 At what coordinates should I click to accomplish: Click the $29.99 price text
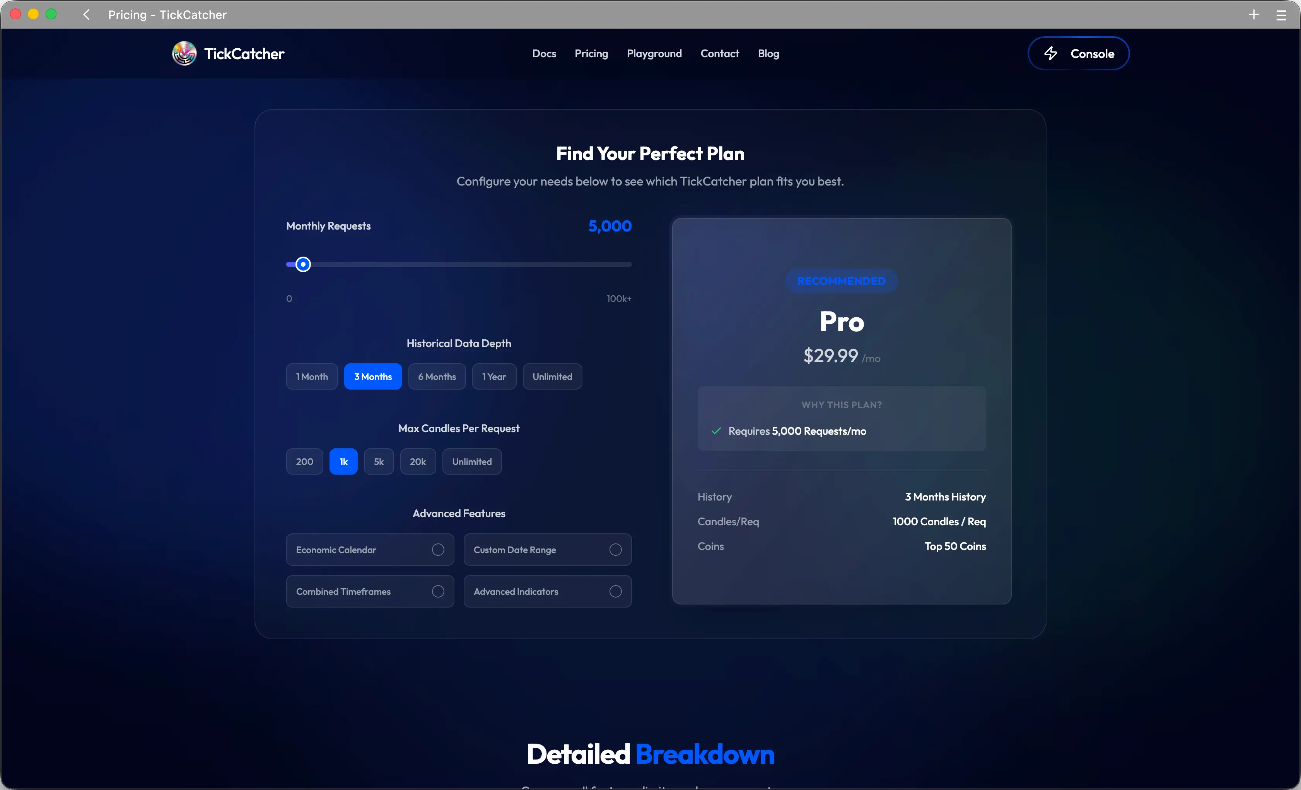coord(831,356)
